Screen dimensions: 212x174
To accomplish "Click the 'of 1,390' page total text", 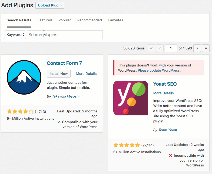I will (185, 48).
